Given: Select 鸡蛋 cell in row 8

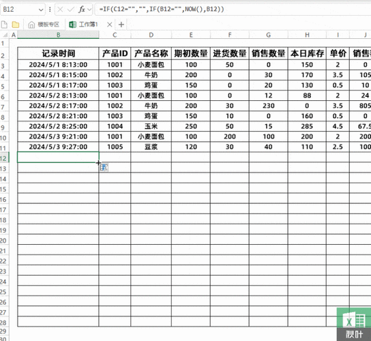Looking at the screenshot, I should click(151, 116).
